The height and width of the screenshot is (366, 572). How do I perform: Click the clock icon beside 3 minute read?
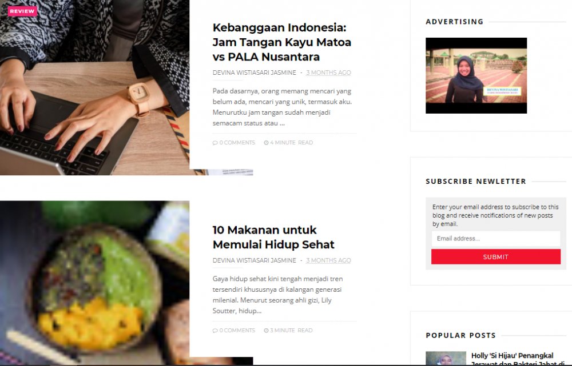(267, 331)
